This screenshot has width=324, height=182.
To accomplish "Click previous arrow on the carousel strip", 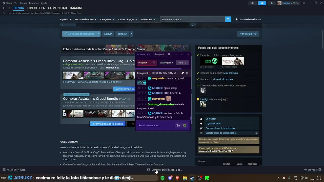I will click(x=63, y=25).
